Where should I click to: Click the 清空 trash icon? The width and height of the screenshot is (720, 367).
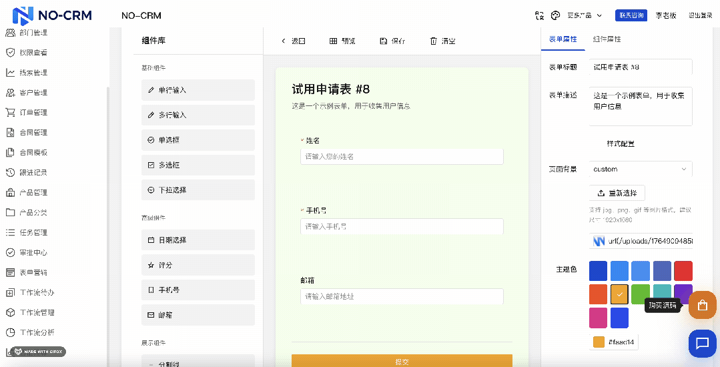[x=434, y=41]
